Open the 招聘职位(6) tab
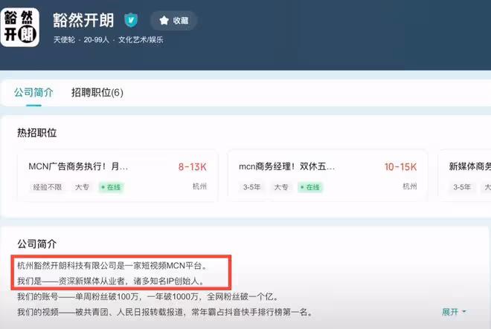Viewport: 491px width, 329px height. tap(97, 93)
